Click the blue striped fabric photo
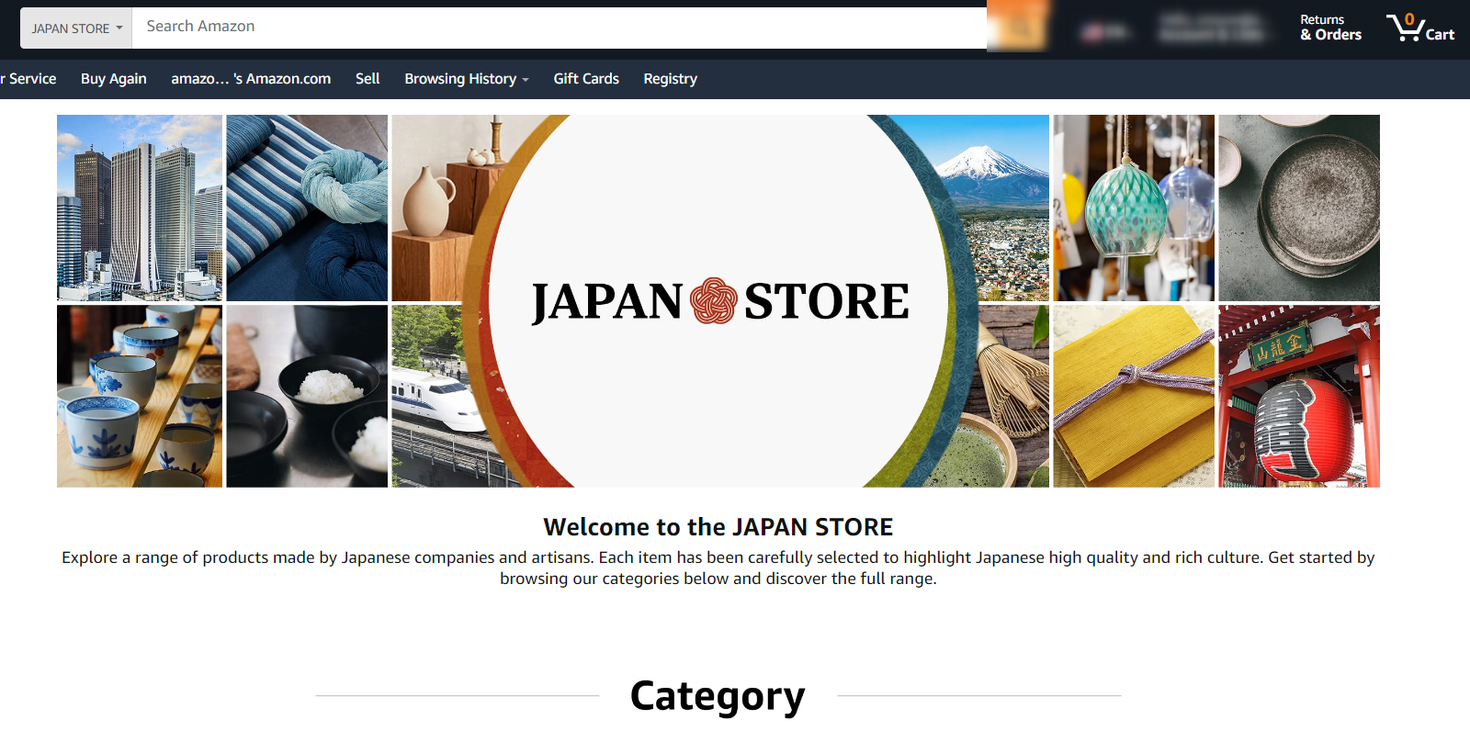Image resolution: width=1470 pixels, height=742 pixels. click(x=307, y=208)
